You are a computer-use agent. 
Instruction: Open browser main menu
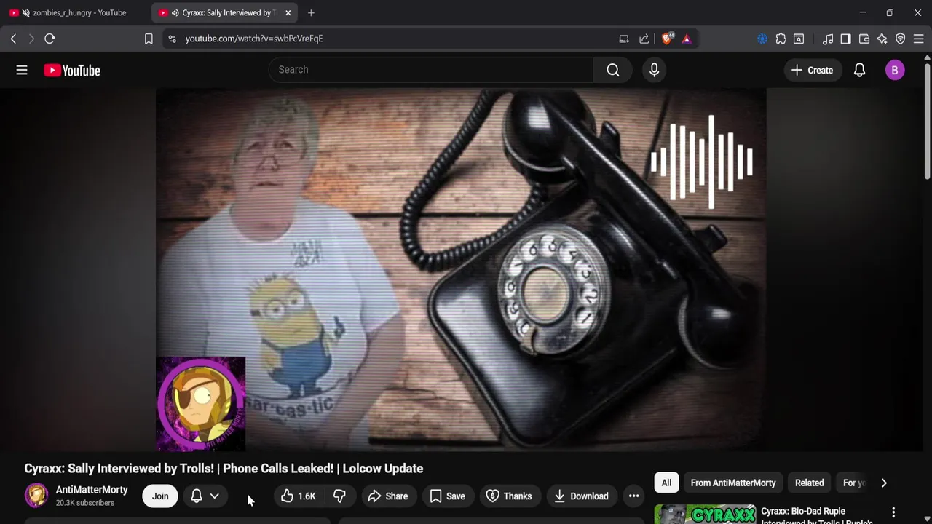(918, 39)
